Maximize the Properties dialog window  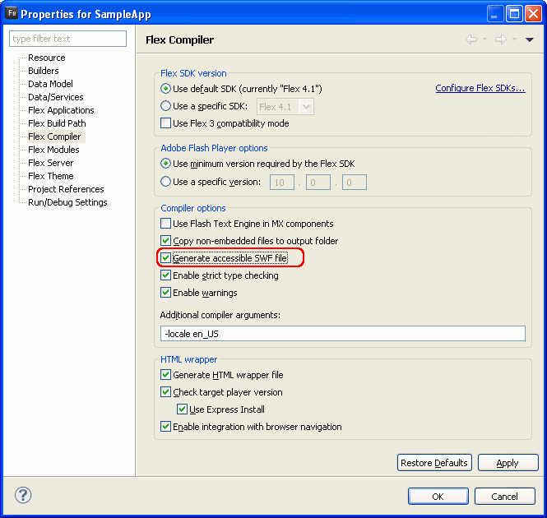(x=514, y=14)
